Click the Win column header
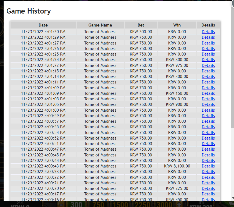Screen dimensions: 234x207 click(177, 25)
